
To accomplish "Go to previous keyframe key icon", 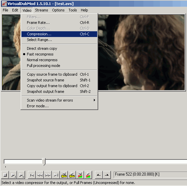I will tap(64, 175).
